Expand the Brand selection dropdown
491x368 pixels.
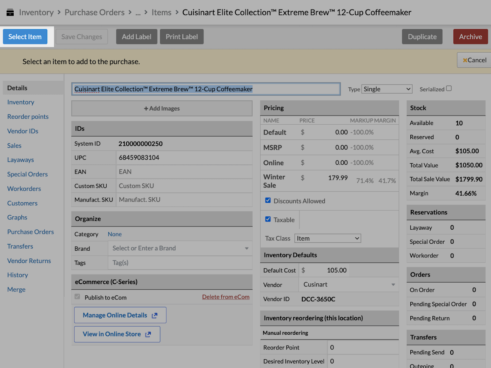click(x=247, y=248)
